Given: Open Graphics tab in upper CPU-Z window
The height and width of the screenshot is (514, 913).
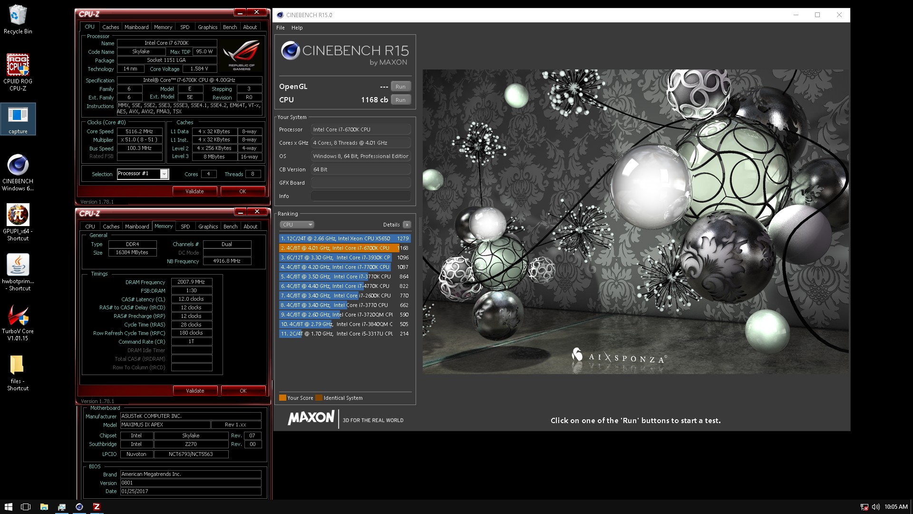Looking at the screenshot, I should point(208,27).
